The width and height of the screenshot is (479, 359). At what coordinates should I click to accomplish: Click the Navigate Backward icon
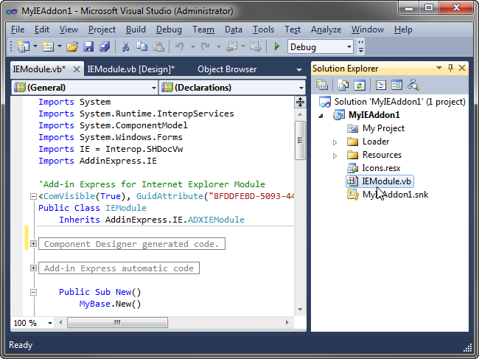pyautogui.click(x=231, y=46)
